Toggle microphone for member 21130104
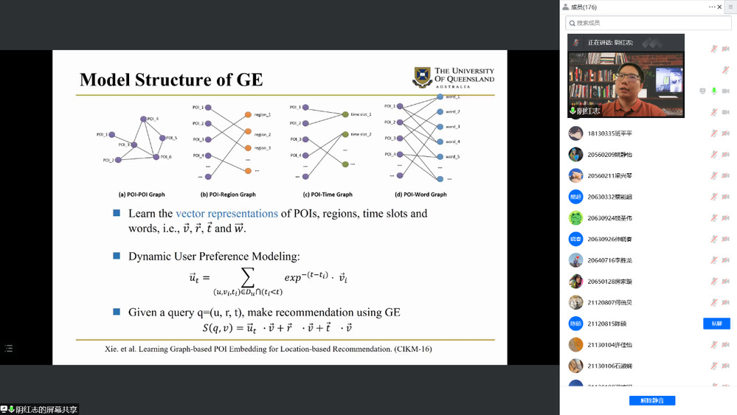 [x=714, y=345]
